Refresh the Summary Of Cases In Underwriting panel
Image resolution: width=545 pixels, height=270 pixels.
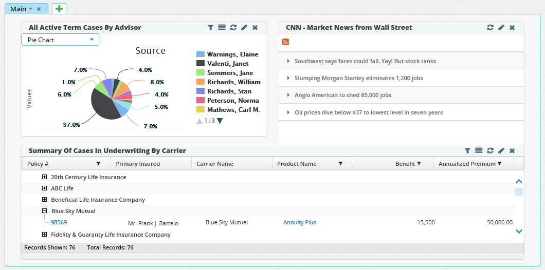[x=490, y=150]
